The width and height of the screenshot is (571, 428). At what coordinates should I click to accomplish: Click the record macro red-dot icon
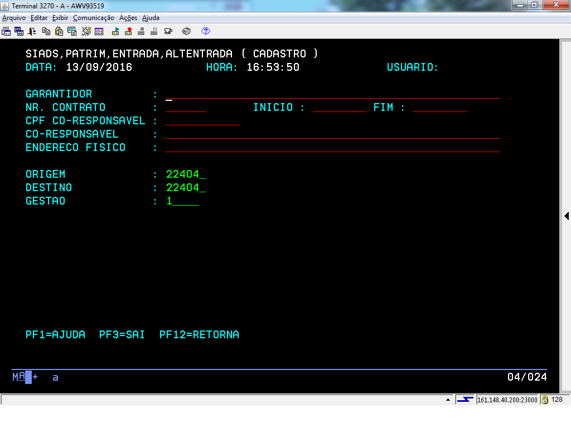tap(128, 31)
